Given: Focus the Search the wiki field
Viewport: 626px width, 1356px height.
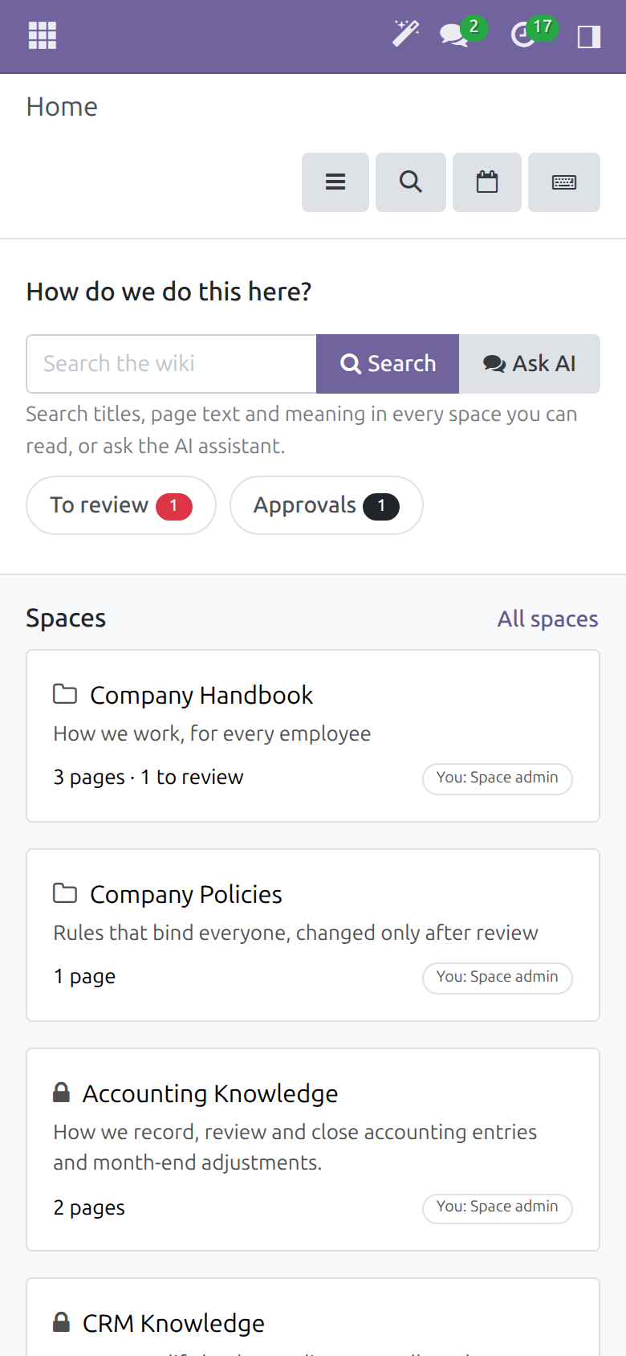Looking at the screenshot, I should (x=172, y=364).
